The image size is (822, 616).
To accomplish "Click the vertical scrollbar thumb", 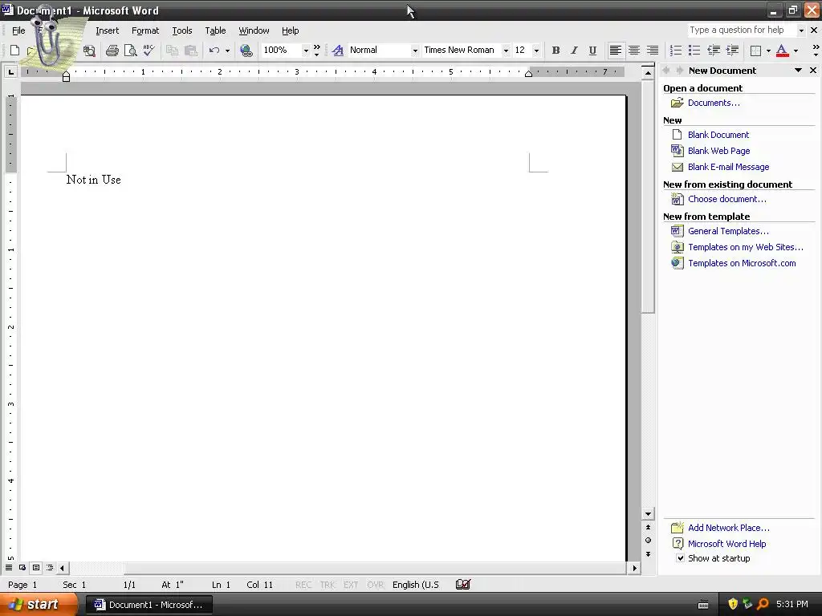I will coord(648,197).
